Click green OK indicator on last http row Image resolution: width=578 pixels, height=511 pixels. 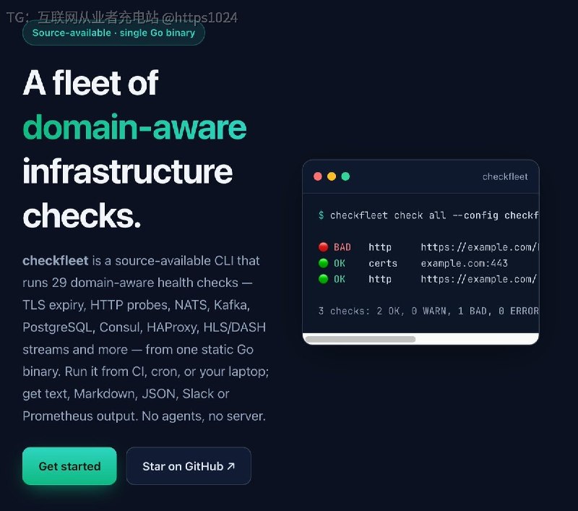(323, 279)
